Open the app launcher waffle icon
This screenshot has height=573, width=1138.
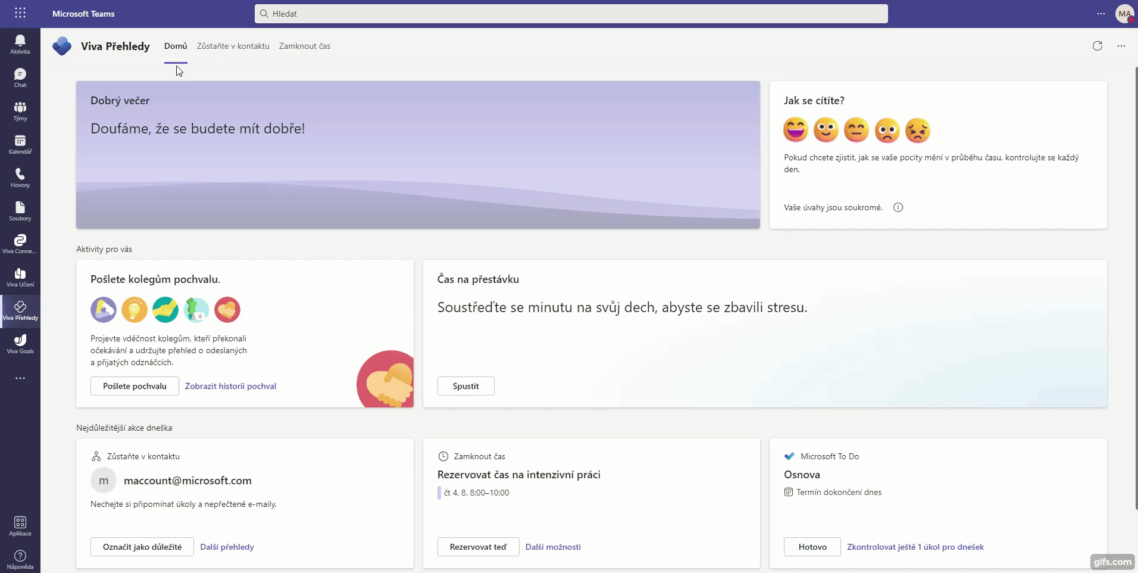(20, 13)
